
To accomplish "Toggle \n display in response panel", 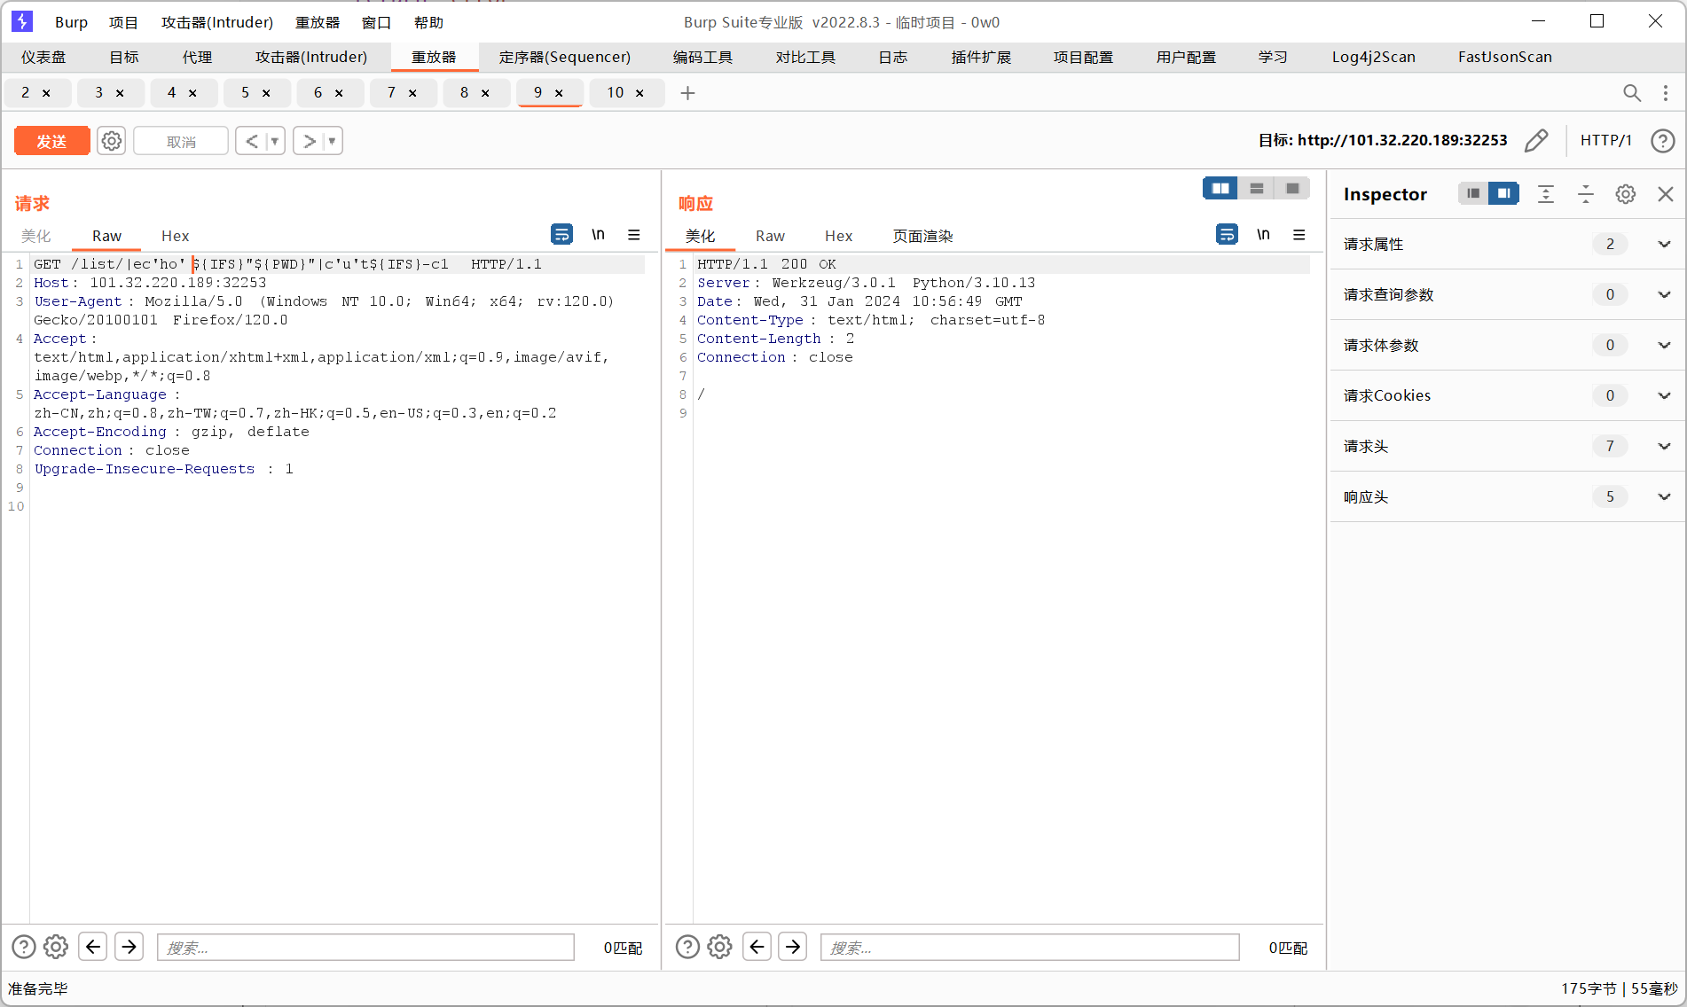I will pos(1264,234).
